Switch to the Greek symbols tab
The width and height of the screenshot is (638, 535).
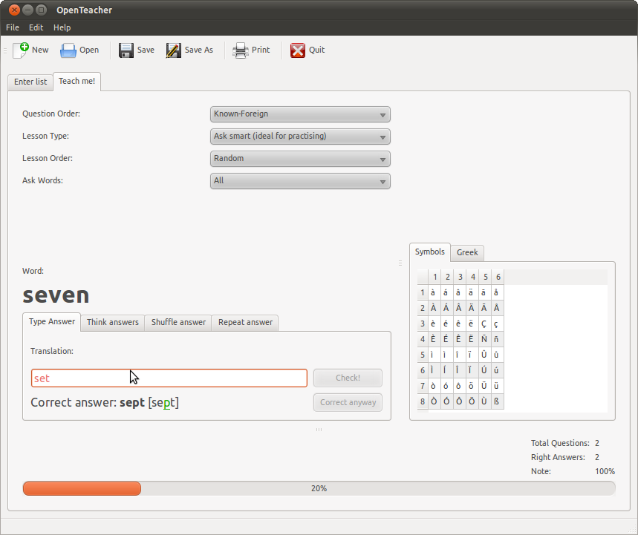point(467,252)
